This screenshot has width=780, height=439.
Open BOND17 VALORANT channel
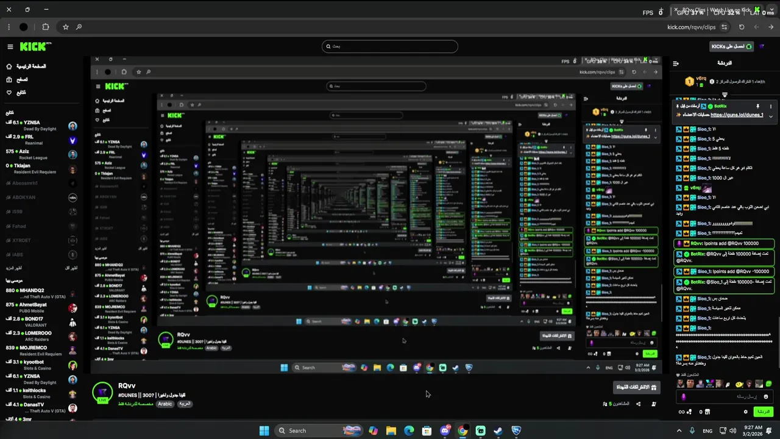(x=40, y=322)
